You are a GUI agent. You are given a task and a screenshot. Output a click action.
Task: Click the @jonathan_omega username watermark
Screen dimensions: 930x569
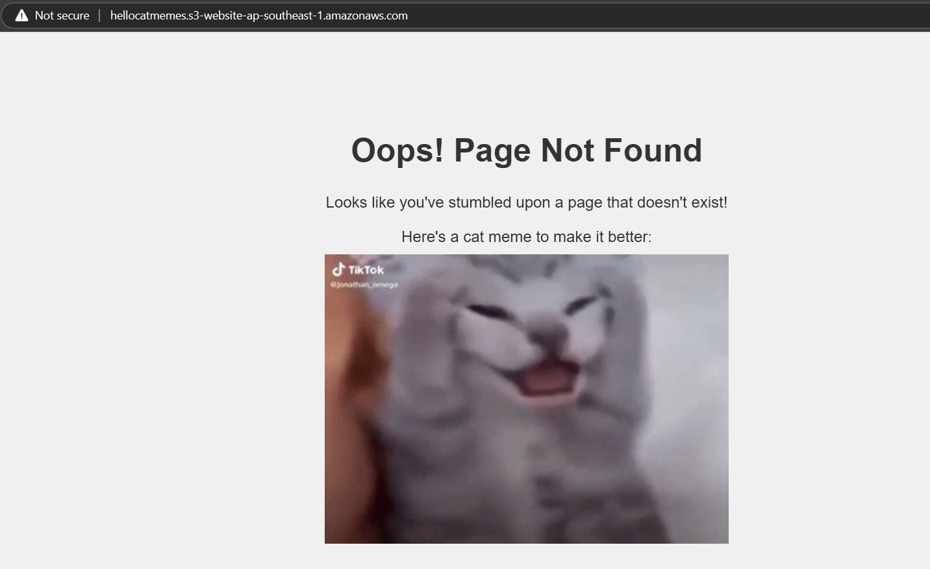pyautogui.click(x=364, y=285)
